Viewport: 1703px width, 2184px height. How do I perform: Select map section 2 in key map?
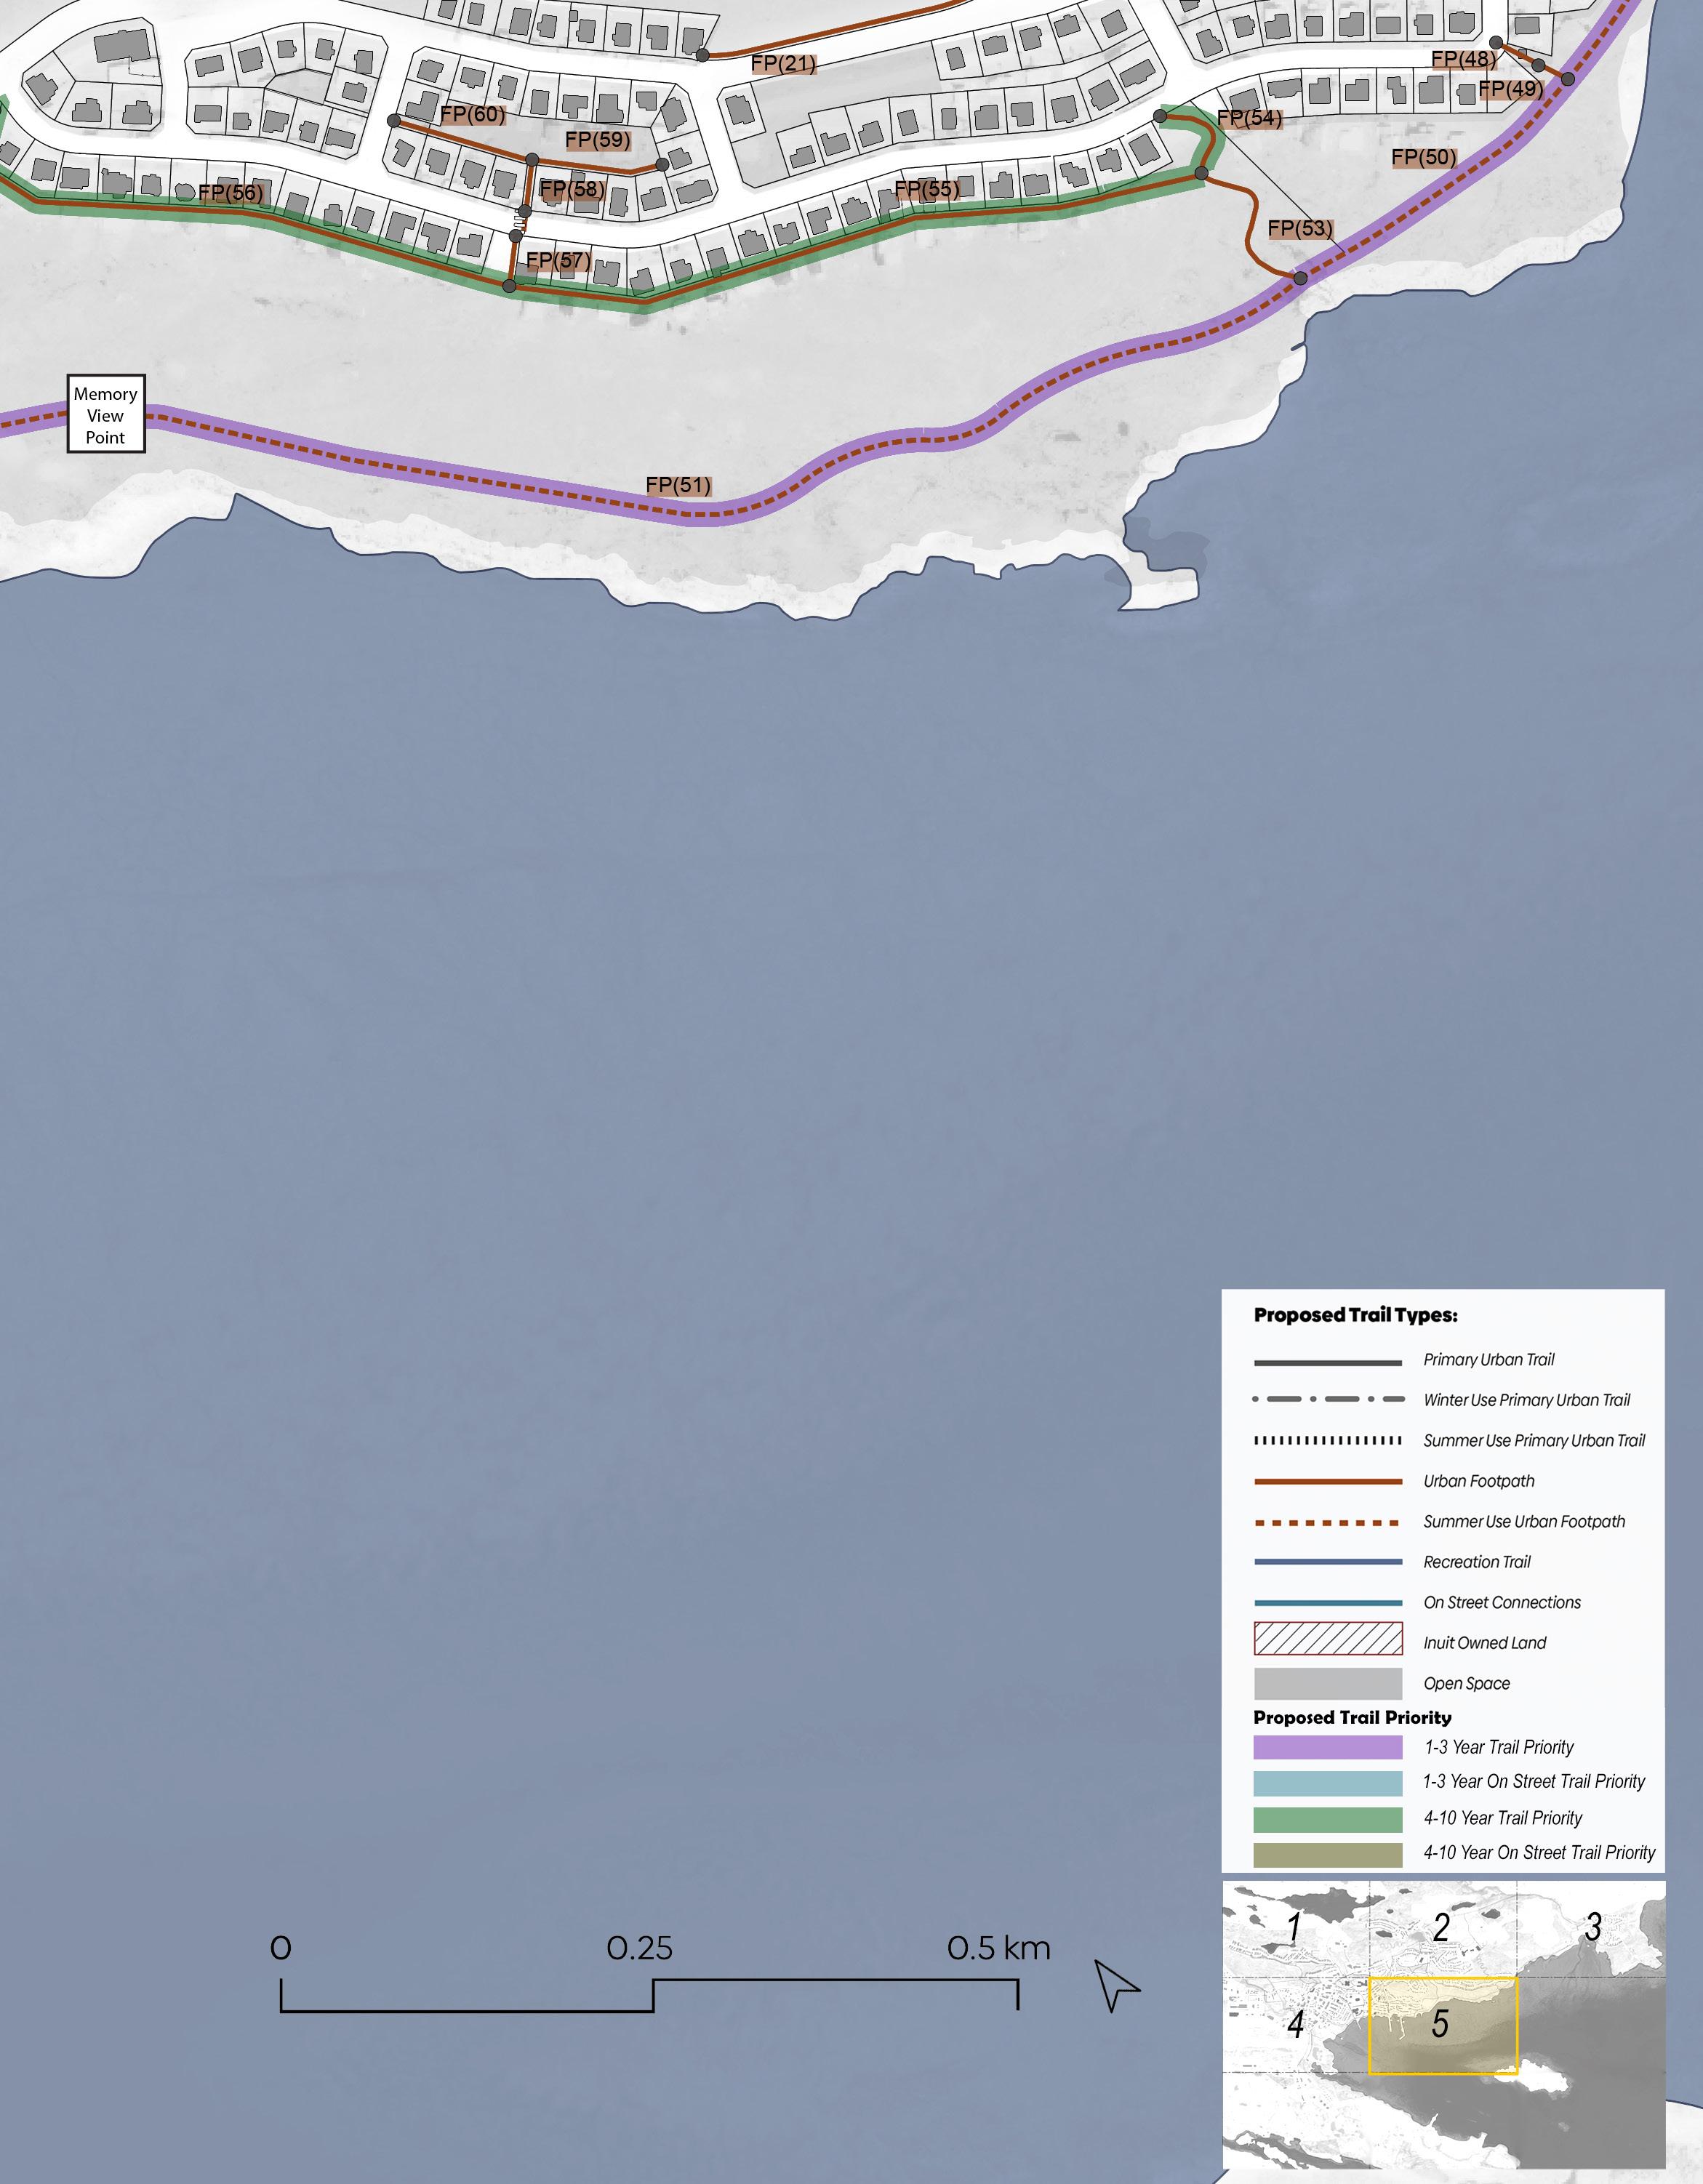point(1441,1927)
